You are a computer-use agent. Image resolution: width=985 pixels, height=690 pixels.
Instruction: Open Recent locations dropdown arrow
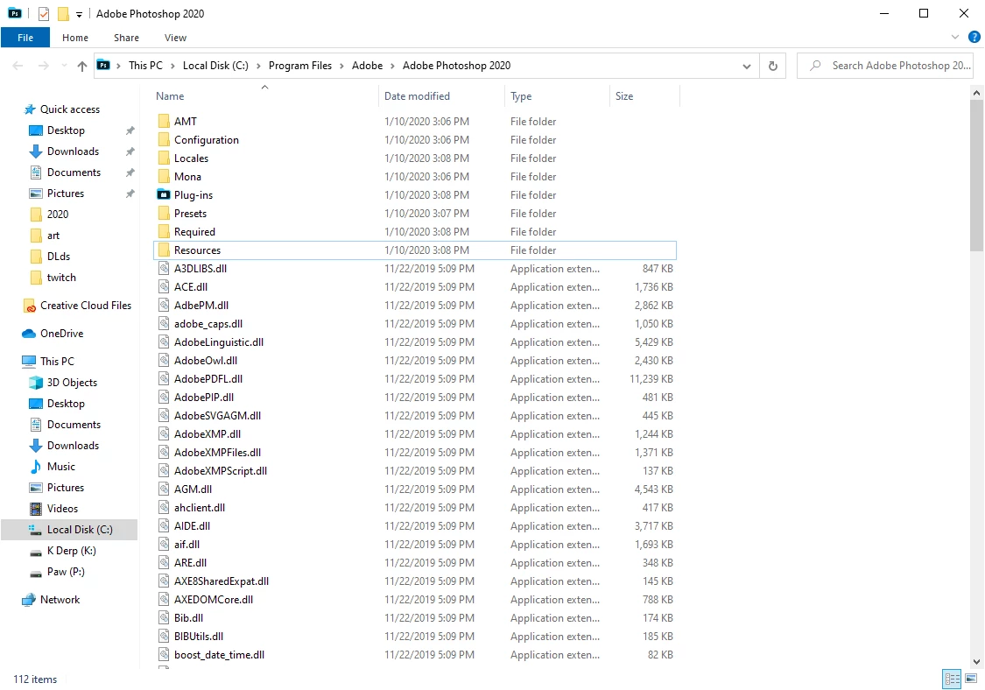pos(64,66)
